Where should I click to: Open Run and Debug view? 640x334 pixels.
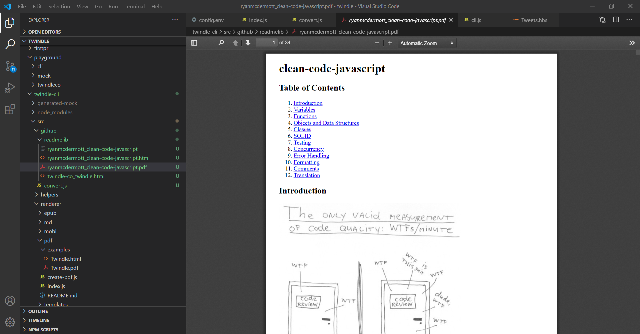(x=10, y=88)
